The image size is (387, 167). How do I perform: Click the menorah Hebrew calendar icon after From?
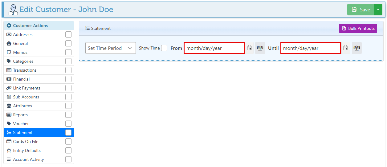(x=260, y=48)
